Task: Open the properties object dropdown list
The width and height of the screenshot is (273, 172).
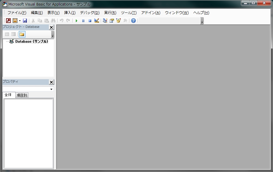Action: pyautogui.click(x=51, y=89)
